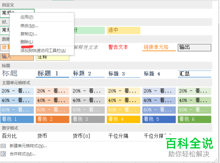The width and height of the screenshot is (220, 163).
Task: Apply the orange 着色 2 swatch
Action: tap(52, 119)
